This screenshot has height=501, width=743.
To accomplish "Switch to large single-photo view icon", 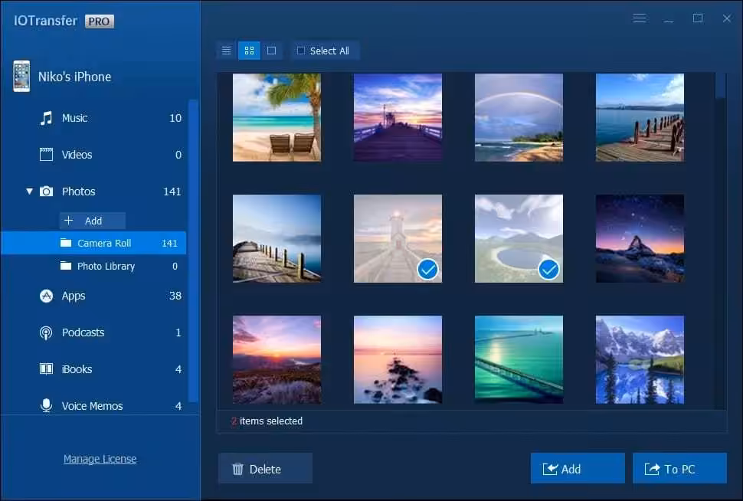I will pyautogui.click(x=271, y=51).
